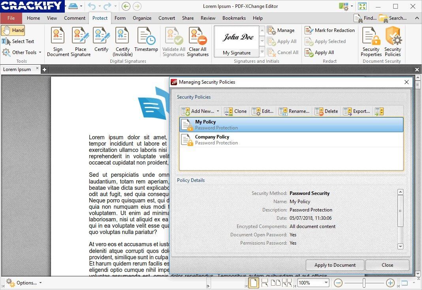Image resolution: width=422 pixels, height=290 pixels.
Task: Click Apply All redactions
Action: click(319, 52)
